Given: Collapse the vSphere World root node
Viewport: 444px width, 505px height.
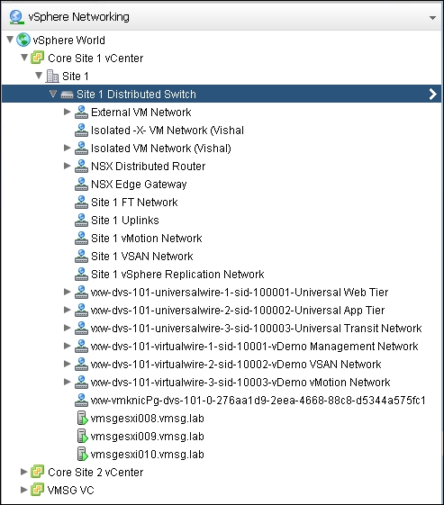Looking at the screenshot, I should click(x=10, y=40).
